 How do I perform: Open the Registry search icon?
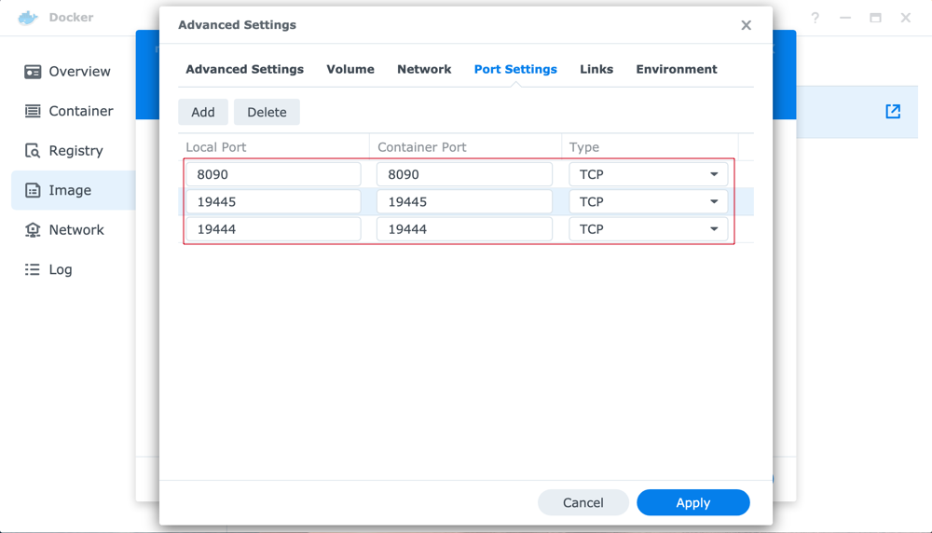tap(33, 151)
